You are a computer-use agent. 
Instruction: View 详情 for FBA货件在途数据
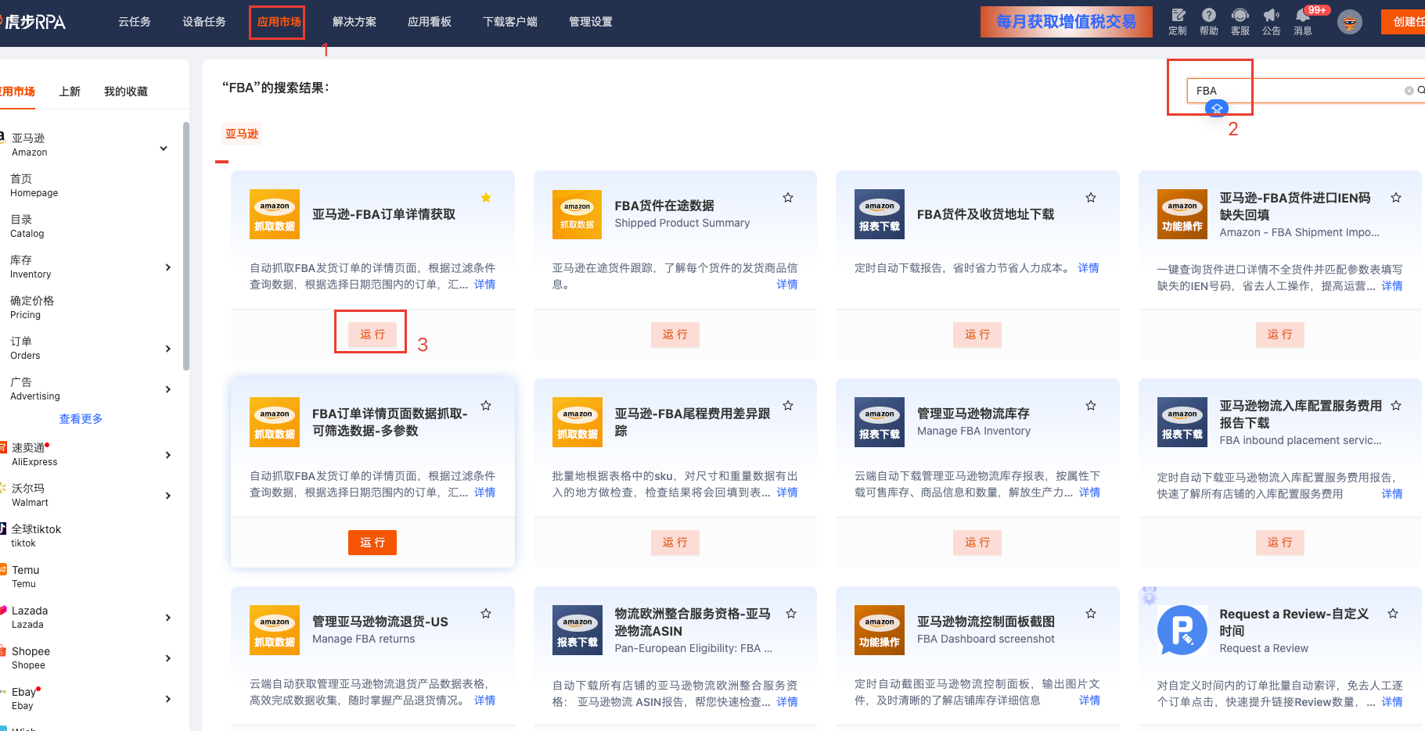tap(787, 285)
